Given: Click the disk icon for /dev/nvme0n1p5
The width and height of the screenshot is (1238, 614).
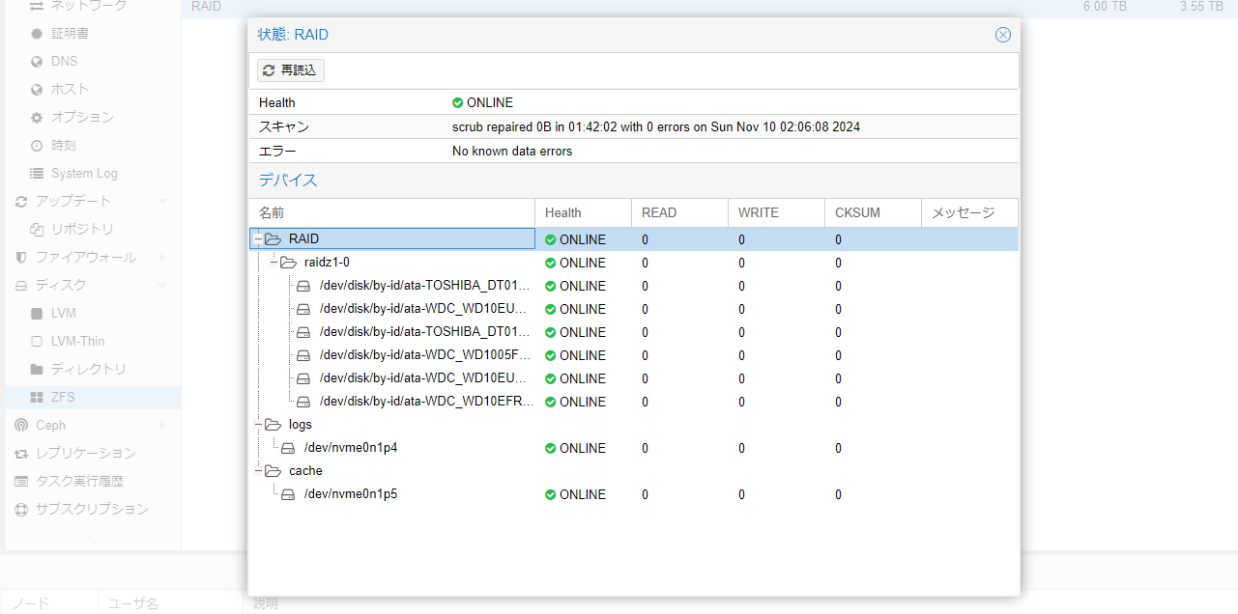Looking at the screenshot, I should point(288,494).
